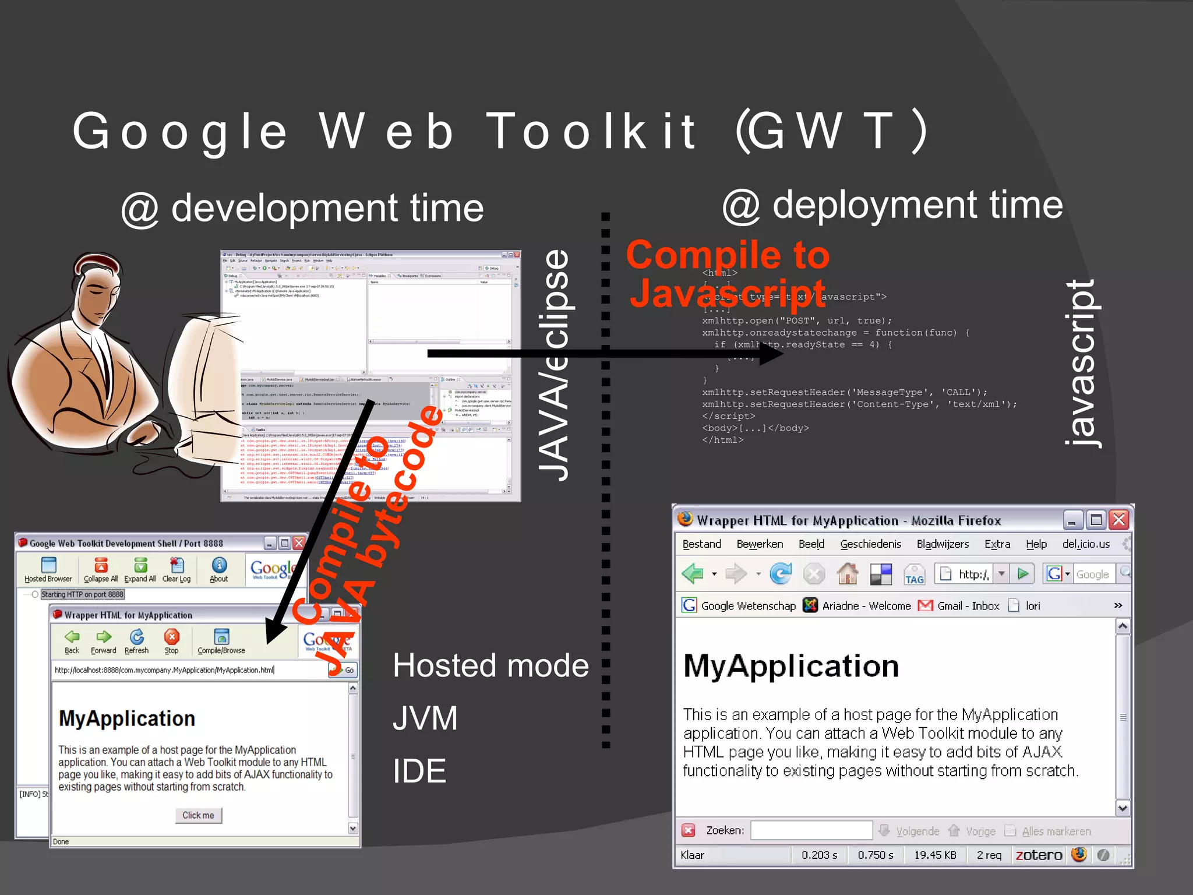Click Collapse All in GWT Development Shell
This screenshot has height=895, width=1193.
tap(101, 570)
